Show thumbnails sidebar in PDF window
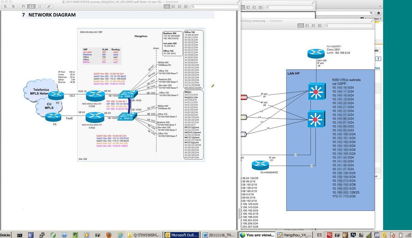Viewport: 412px width, 238px height. pos(173,7)
